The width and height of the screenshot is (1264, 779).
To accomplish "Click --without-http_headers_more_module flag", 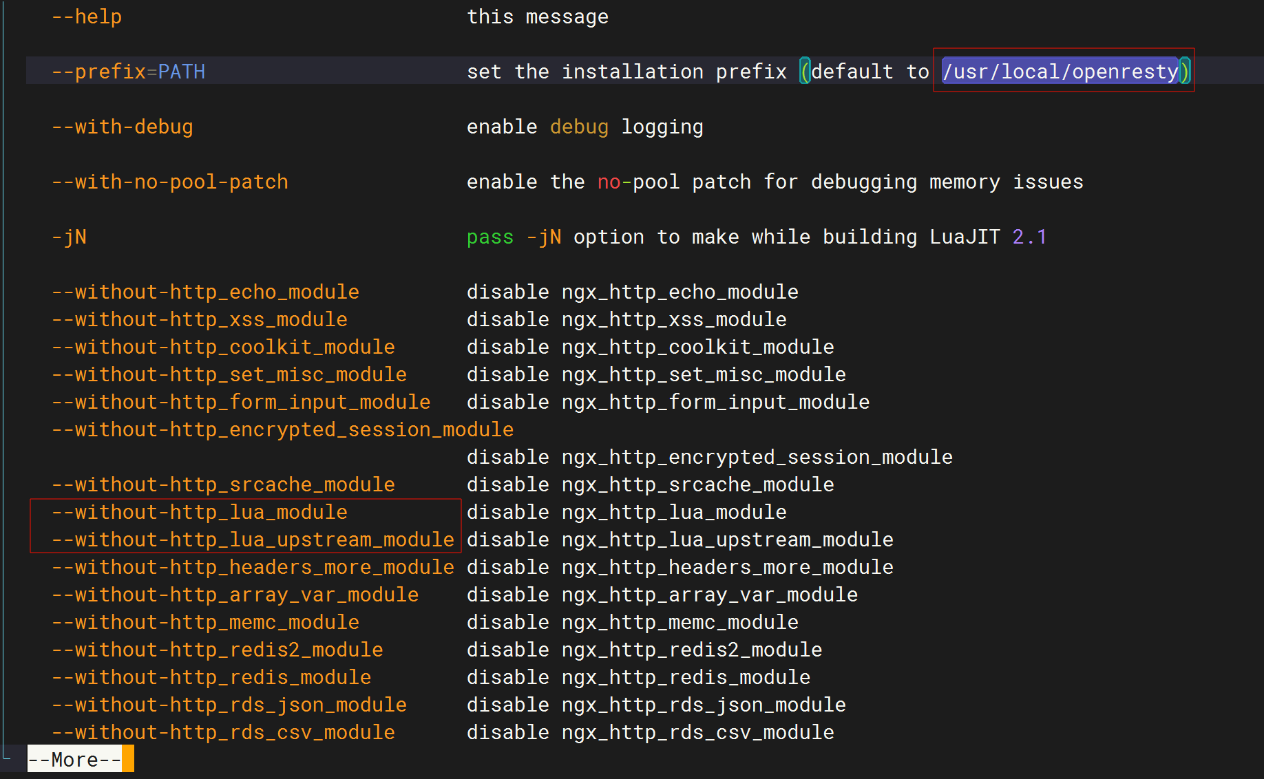I will click(x=253, y=567).
